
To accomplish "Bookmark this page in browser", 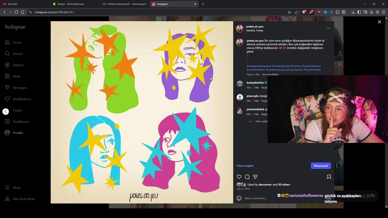I will 22,12.
